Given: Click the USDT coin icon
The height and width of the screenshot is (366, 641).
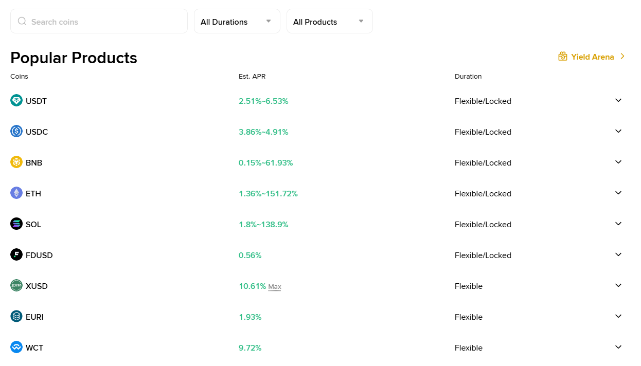Looking at the screenshot, I should 16,100.
